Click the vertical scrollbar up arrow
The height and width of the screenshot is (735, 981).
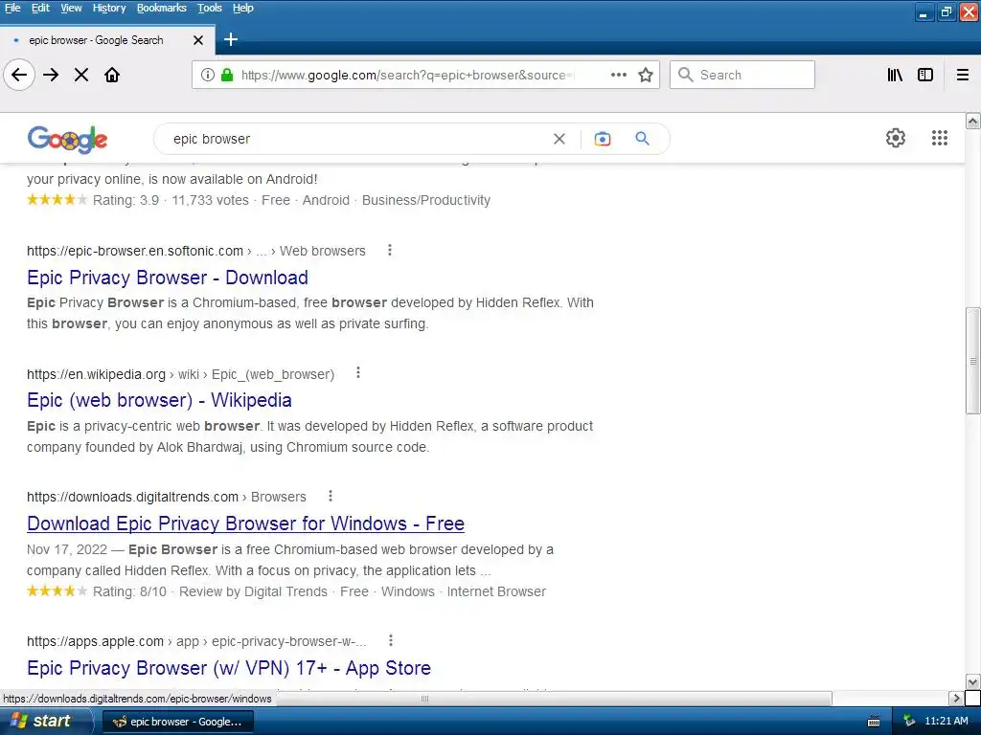coord(973,121)
